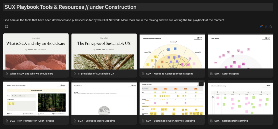Click the Excluded Users globe thumbnail

click(104, 99)
